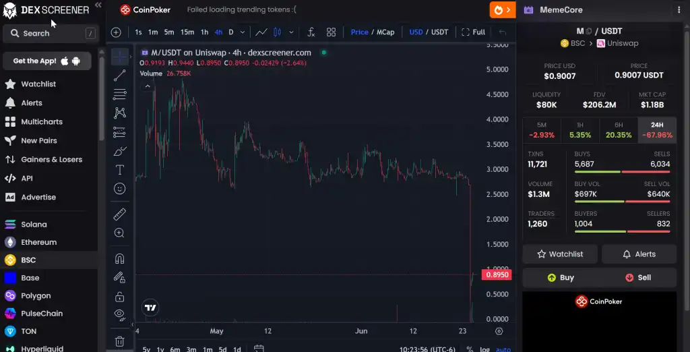Screen dimensions: 690x352
Task: Select the crosshair cursor tool
Action: point(119,57)
